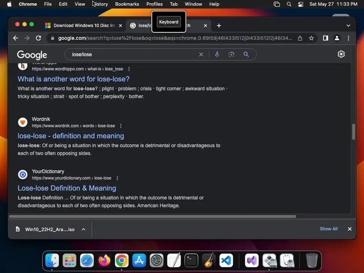Go back to the previous page

coord(16,38)
